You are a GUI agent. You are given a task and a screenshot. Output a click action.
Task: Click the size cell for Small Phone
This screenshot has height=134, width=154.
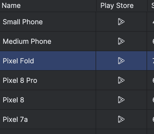point(151,22)
